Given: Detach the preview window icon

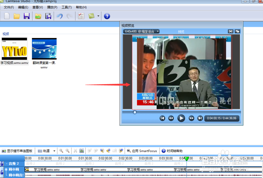Looking at the screenshot, I should 237,31.
